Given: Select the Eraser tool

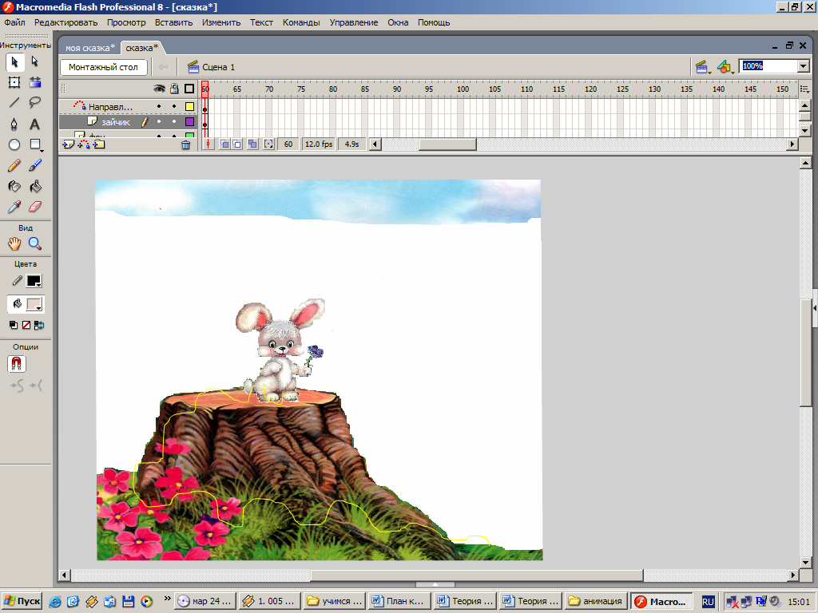Looking at the screenshot, I should click(35, 207).
